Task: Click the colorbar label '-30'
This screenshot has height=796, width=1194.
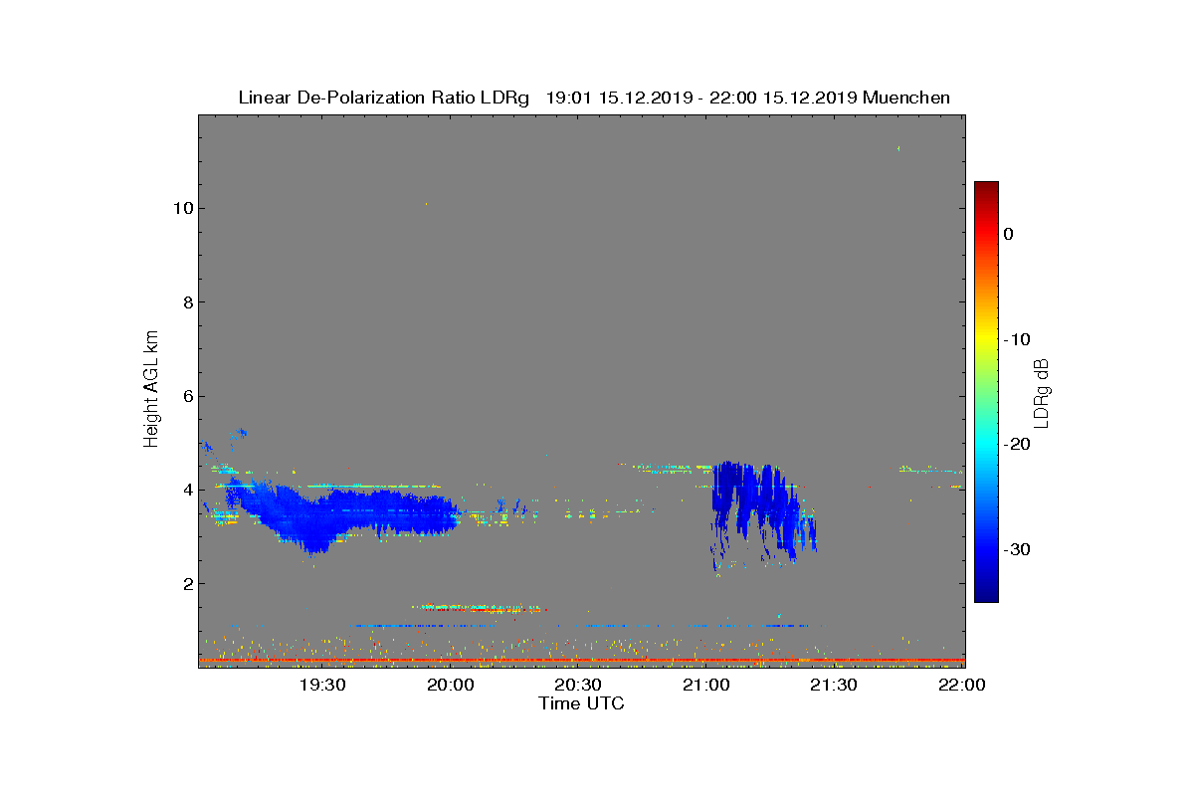Action: pos(1016,550)
